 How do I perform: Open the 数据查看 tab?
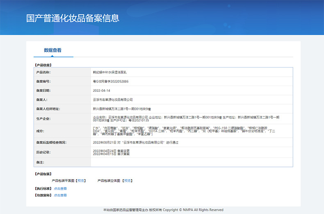(x=53, y=50)
